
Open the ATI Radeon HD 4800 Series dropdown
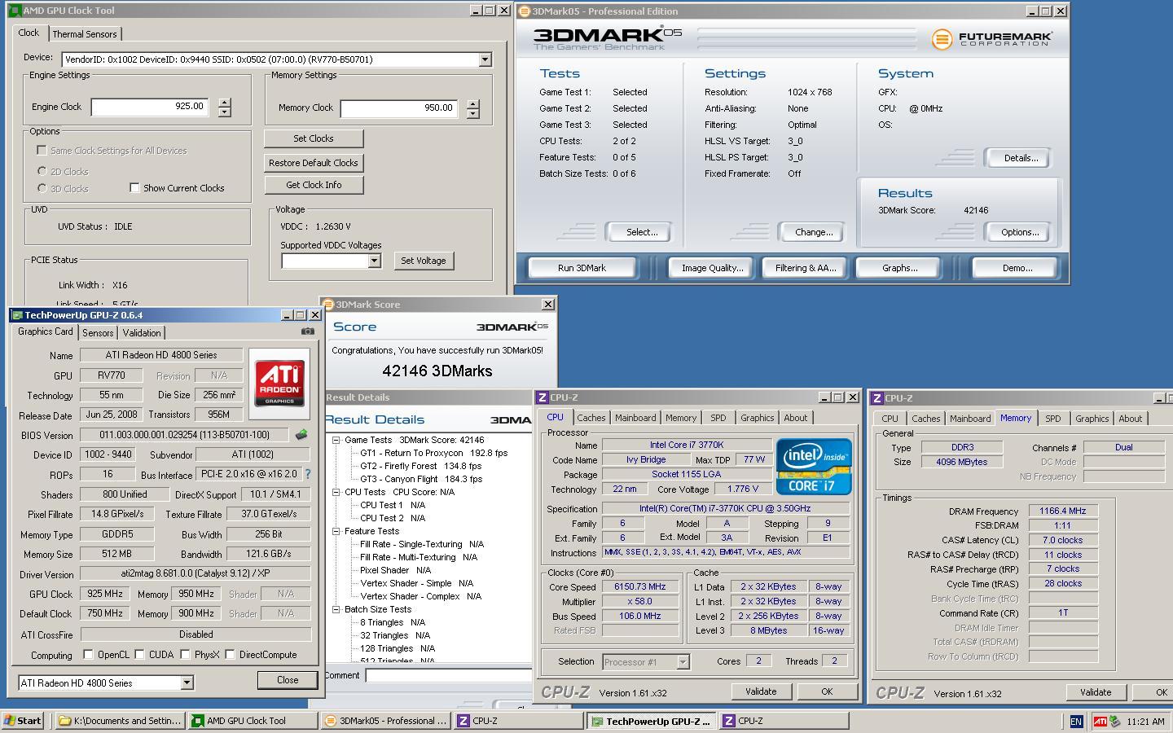(x=187, y=683)
